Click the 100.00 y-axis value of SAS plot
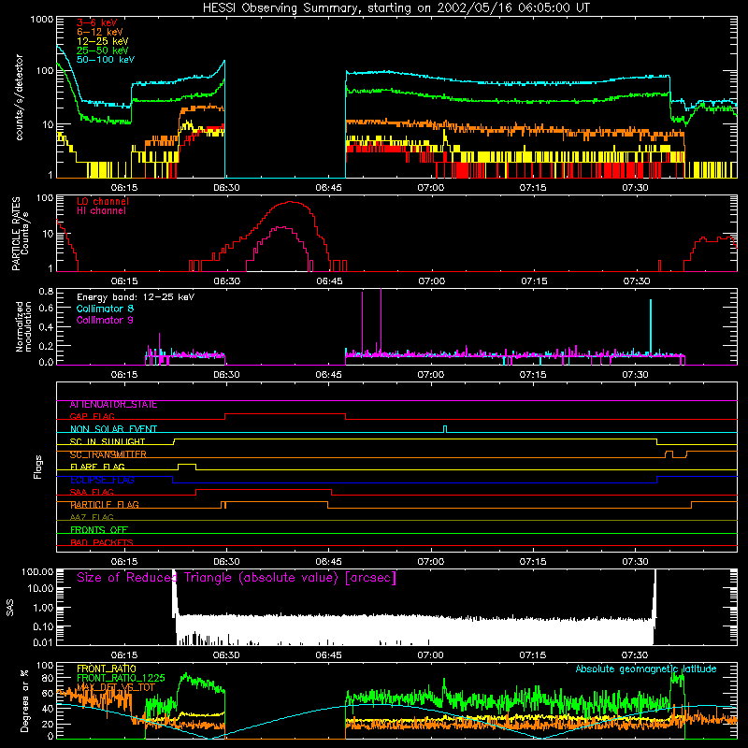 (x=37, y=571)
